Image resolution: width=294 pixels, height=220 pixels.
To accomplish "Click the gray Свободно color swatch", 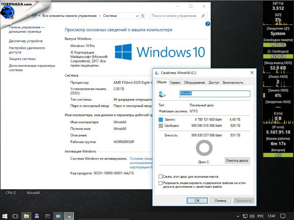I will 161,126.
